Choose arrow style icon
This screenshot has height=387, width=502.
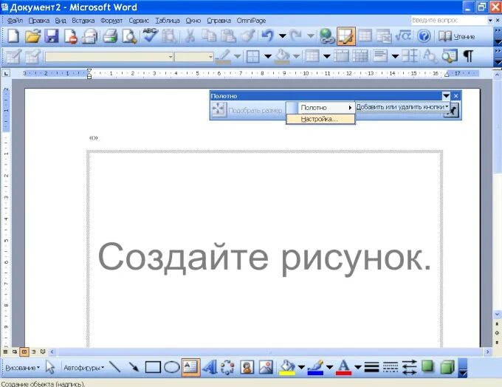(x=410, y=367)
